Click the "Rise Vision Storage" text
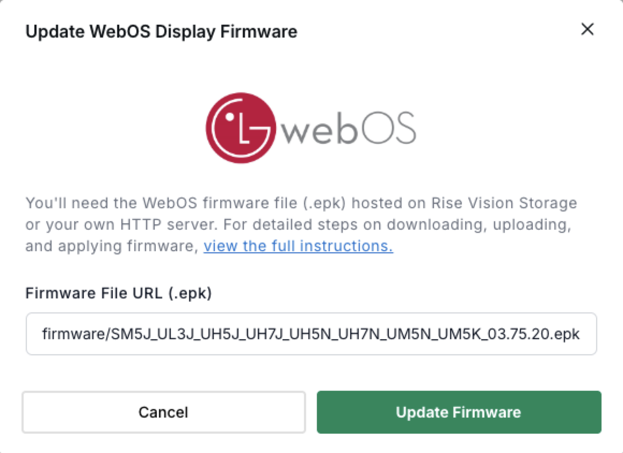Screen dimensions: 623x453 [504, 203]
